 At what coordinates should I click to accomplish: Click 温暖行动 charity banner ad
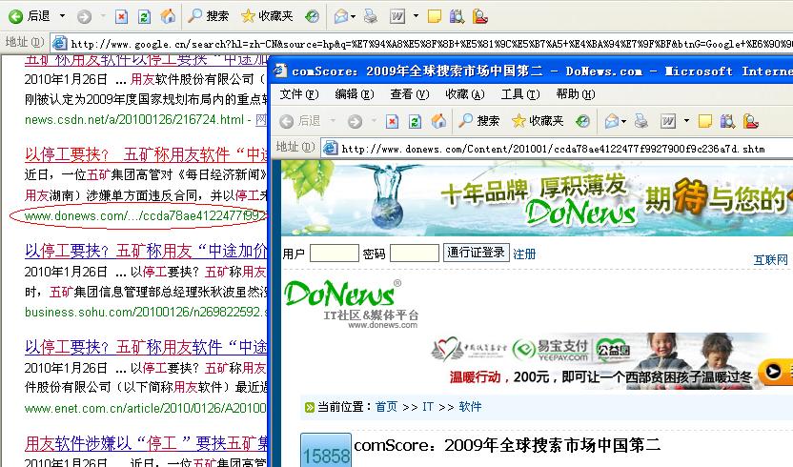[x=611, y=361]
